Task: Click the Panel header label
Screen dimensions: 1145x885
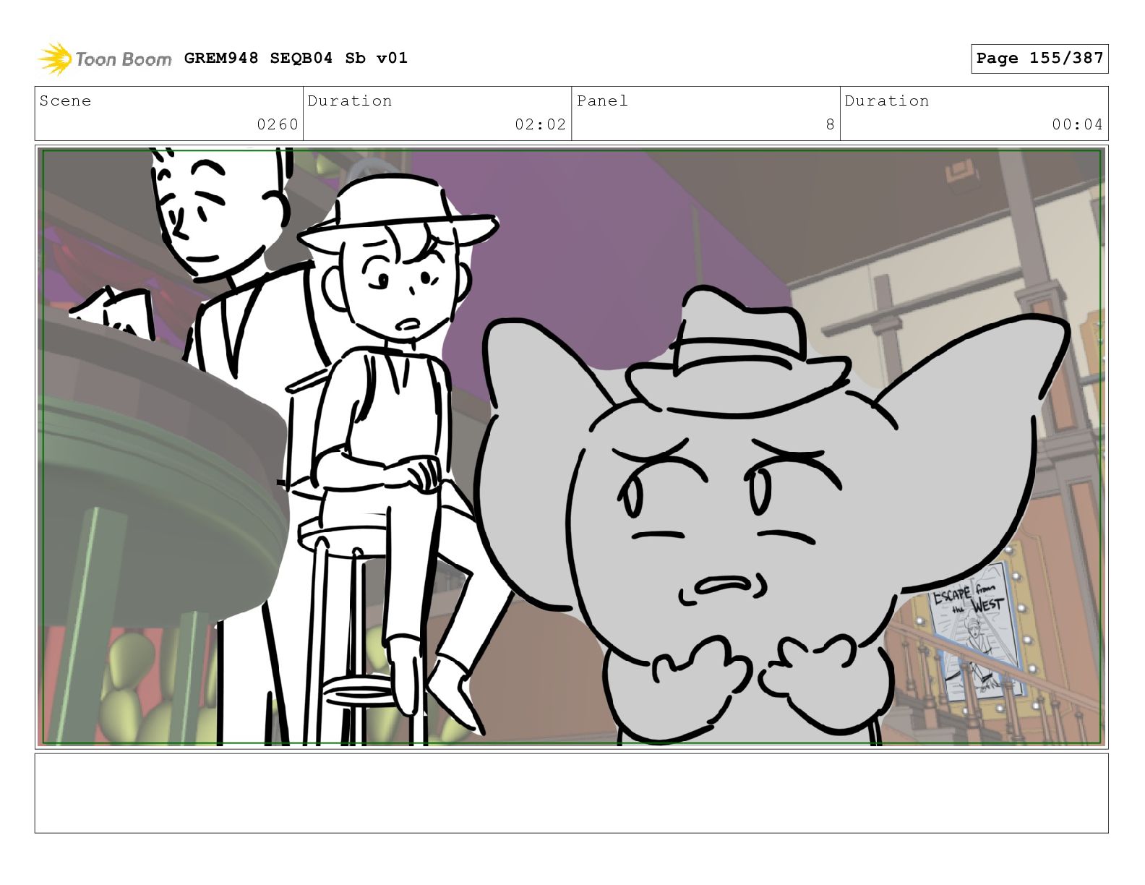Action: pyautogui.click(x=602, y=101)
